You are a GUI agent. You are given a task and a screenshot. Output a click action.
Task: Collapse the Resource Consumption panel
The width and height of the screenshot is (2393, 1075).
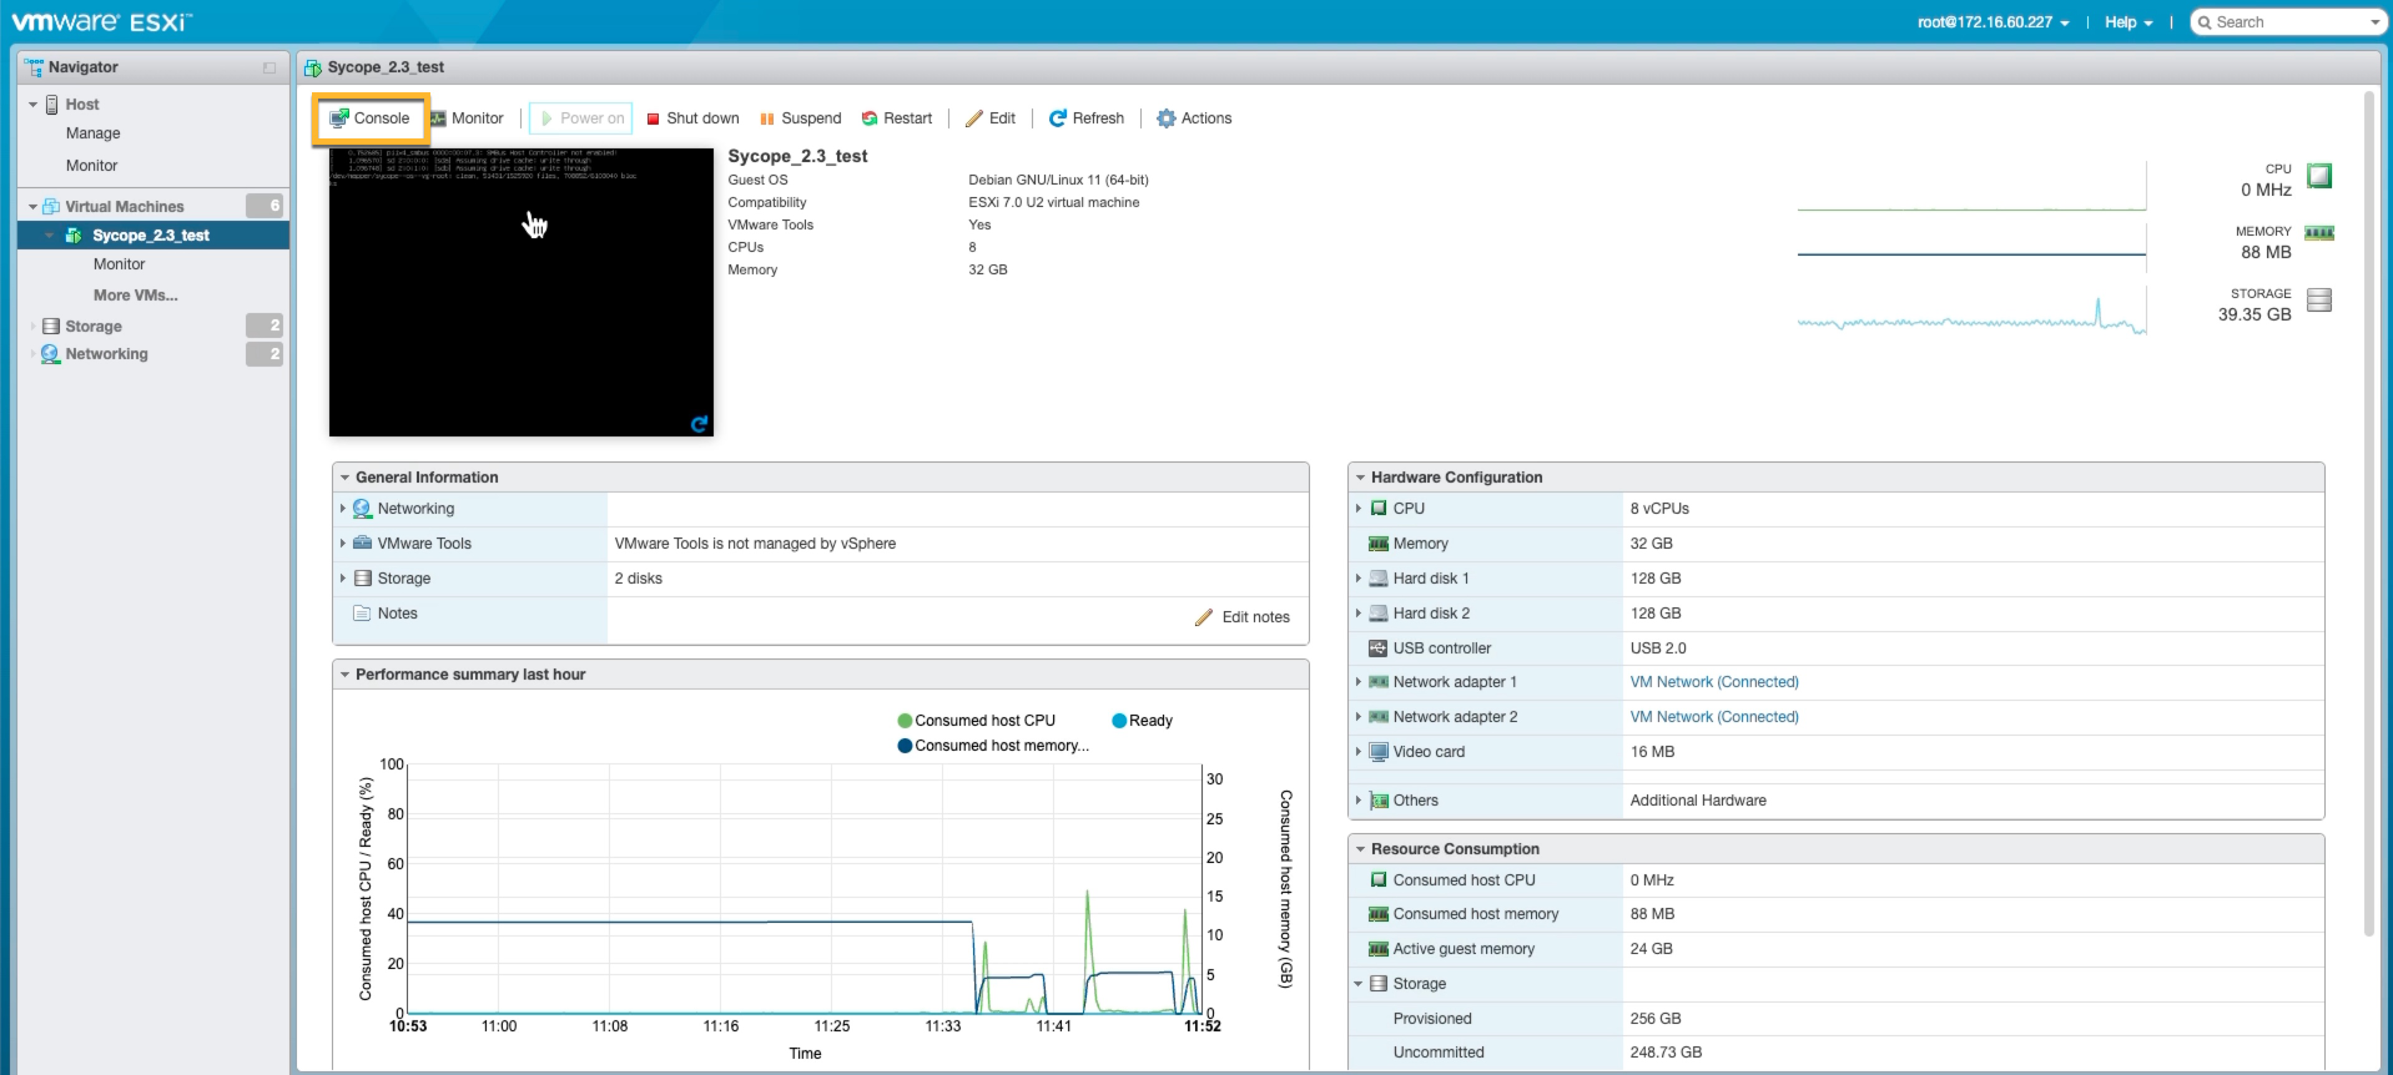point(1360,849)
